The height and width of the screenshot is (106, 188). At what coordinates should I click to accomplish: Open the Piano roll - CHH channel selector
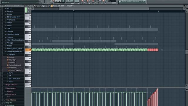[x=59, y=6]
